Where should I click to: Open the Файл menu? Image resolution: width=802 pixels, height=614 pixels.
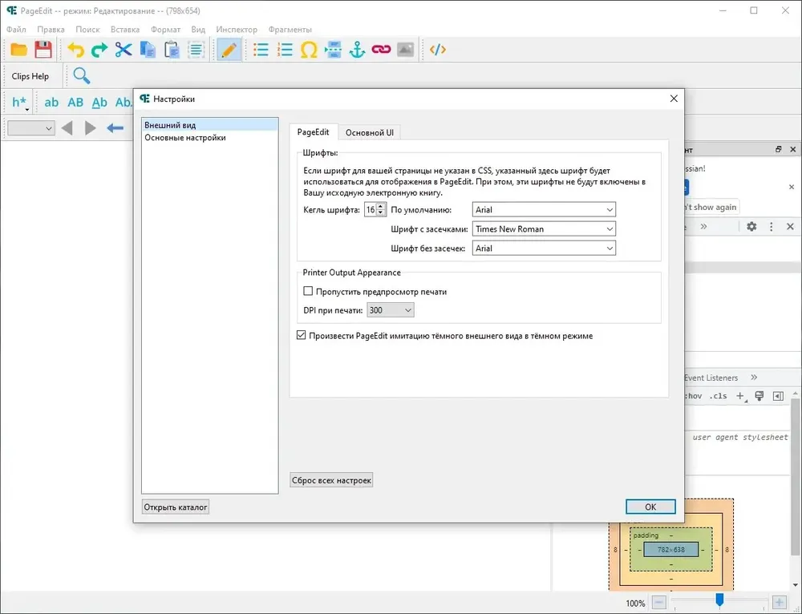coord(16,29)
